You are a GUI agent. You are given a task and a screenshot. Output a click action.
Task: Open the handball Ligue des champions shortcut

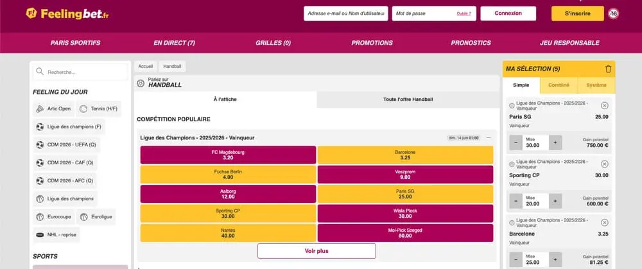65,199
